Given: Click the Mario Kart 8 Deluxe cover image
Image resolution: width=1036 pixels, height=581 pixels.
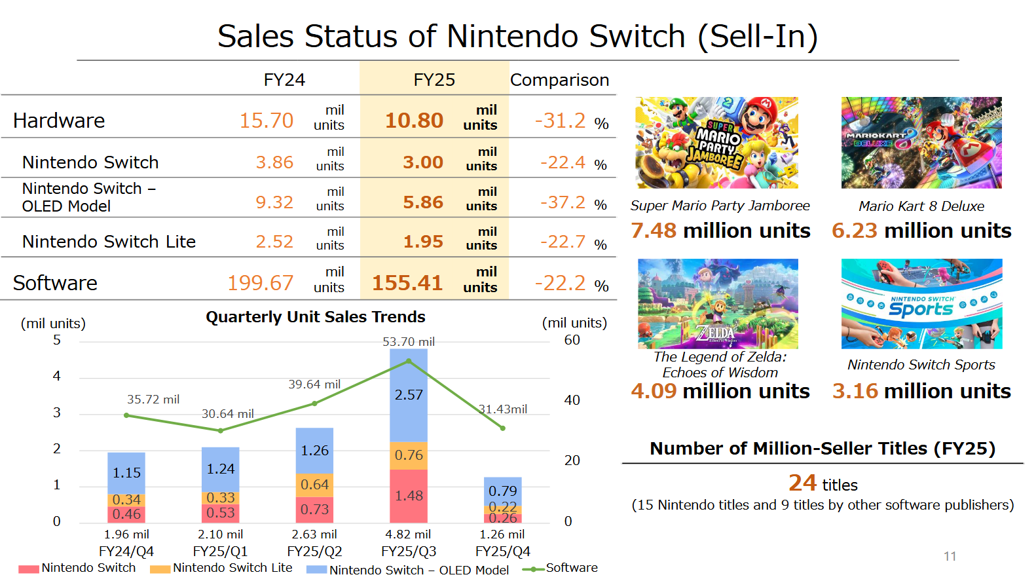Looking at the screenshot, I should coord(921,143).
